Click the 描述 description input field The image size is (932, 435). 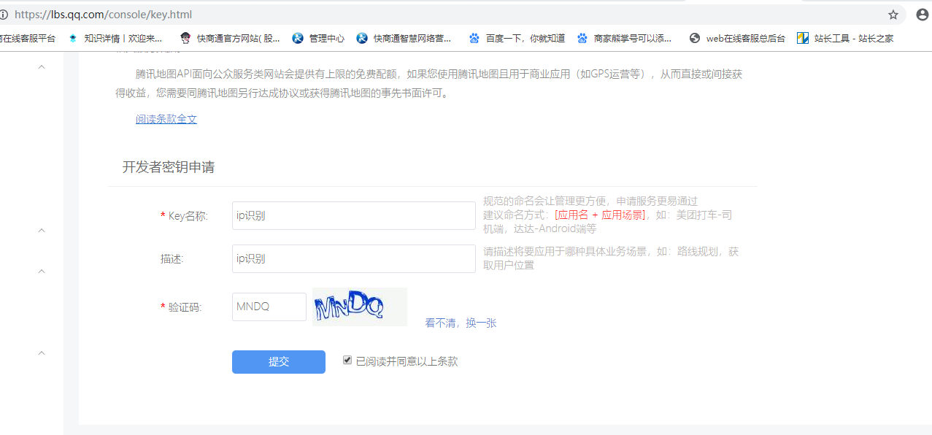[353, 258]
